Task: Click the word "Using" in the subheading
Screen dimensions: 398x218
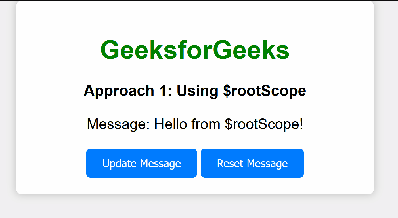Action: pos(198,91)
